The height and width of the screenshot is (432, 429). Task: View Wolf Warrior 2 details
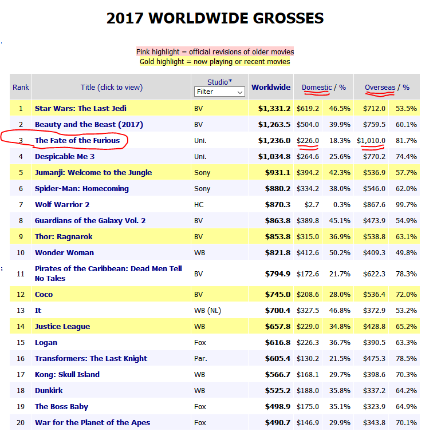(x=62, y=204)
